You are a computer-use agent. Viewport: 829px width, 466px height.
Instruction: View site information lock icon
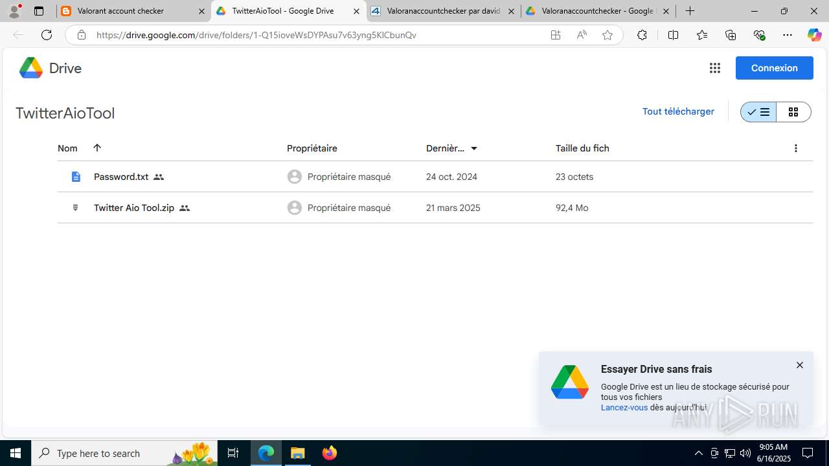[x=81, y=35]
